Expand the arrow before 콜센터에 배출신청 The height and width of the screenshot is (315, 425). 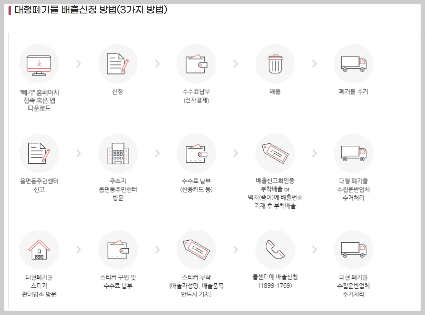[236, 249]
